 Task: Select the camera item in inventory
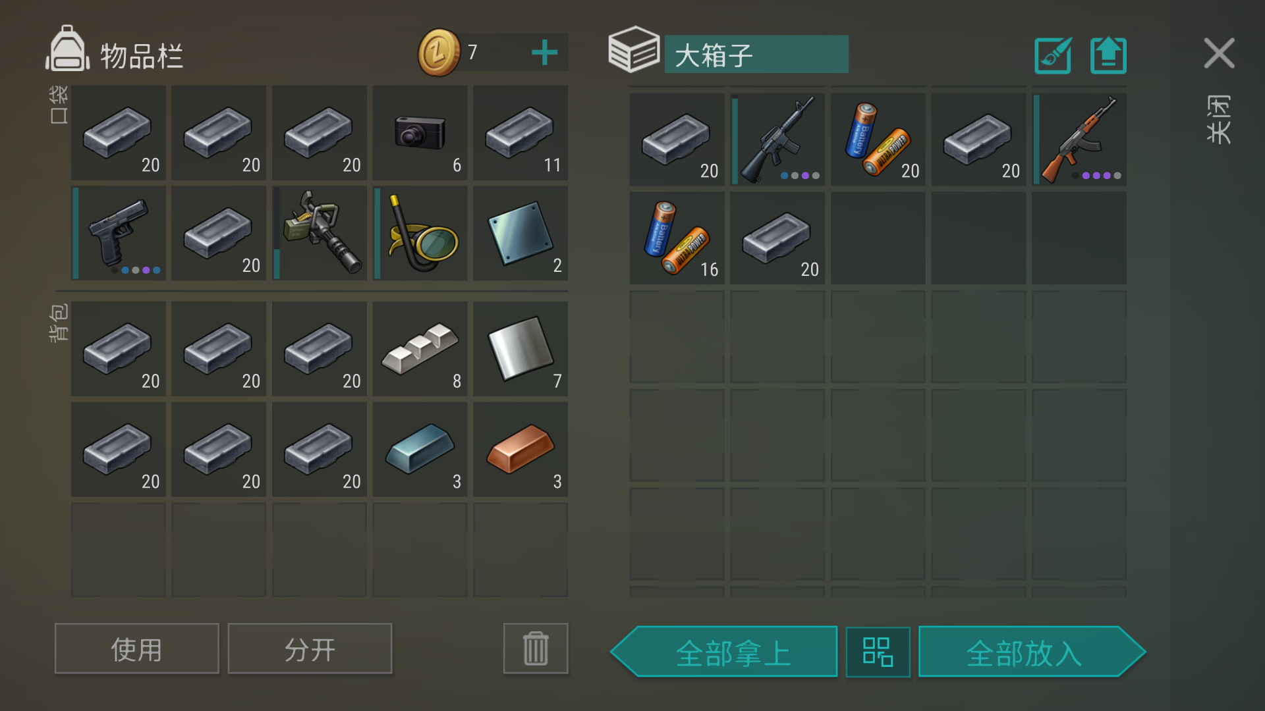[420, 132]
